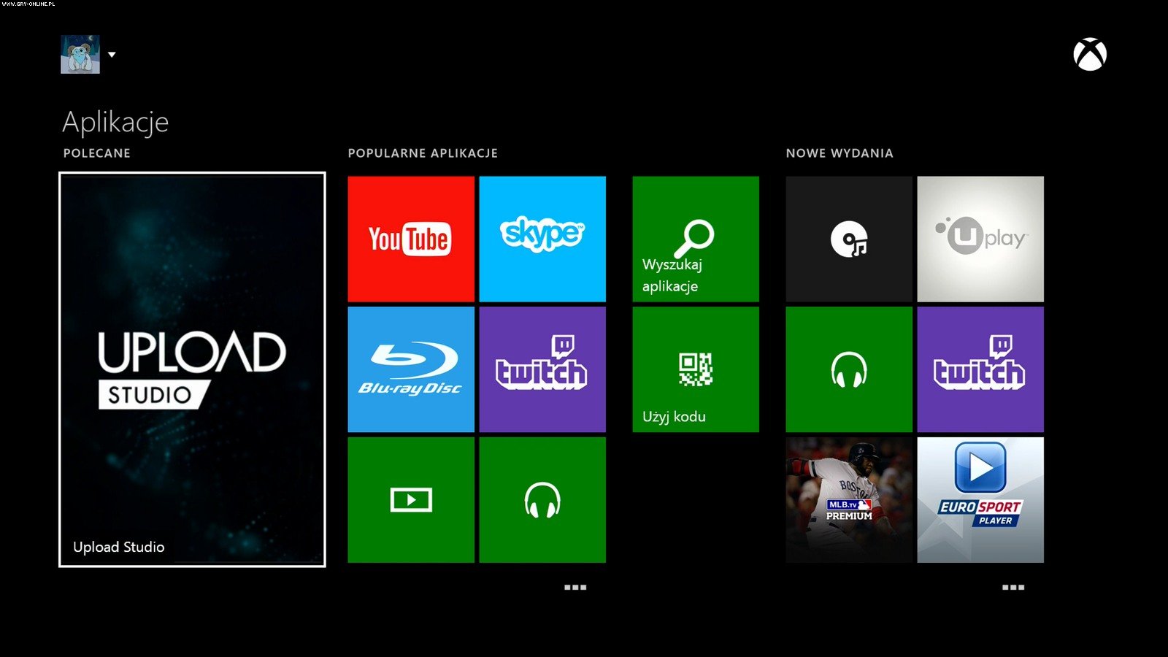Click the user profile avatar picture
1168x657 pixels.
(x=80, y=55)
